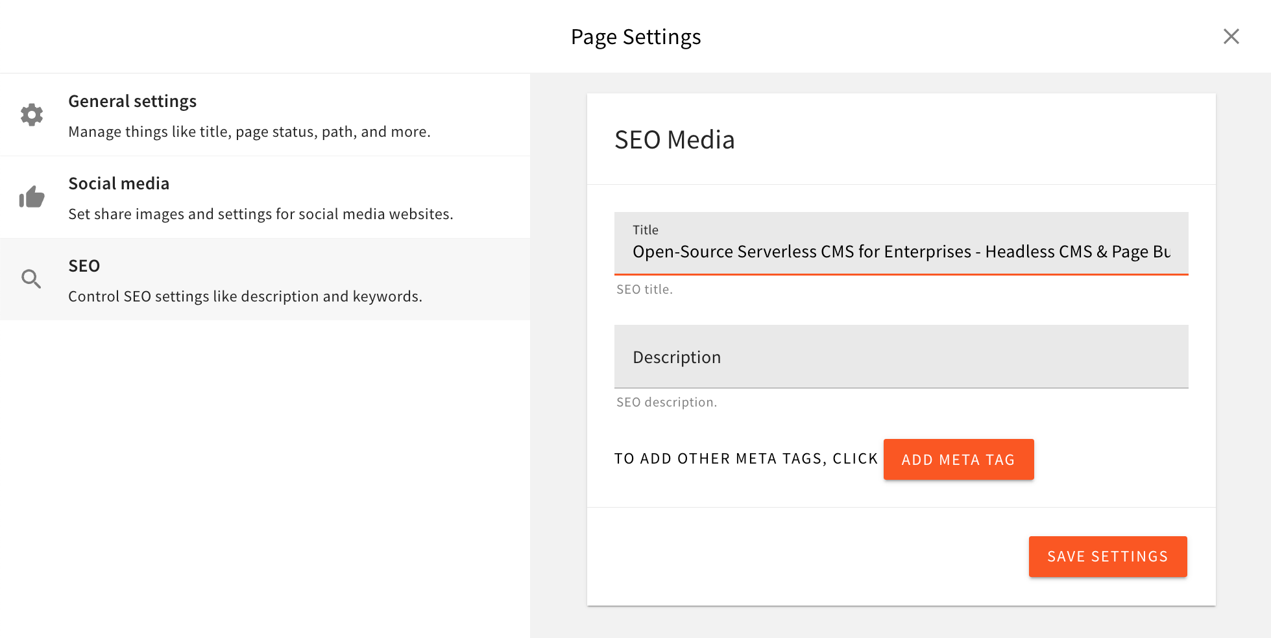Click the Page Settings dialog title
The image size is (1271, 638).
tap(636, 36)
